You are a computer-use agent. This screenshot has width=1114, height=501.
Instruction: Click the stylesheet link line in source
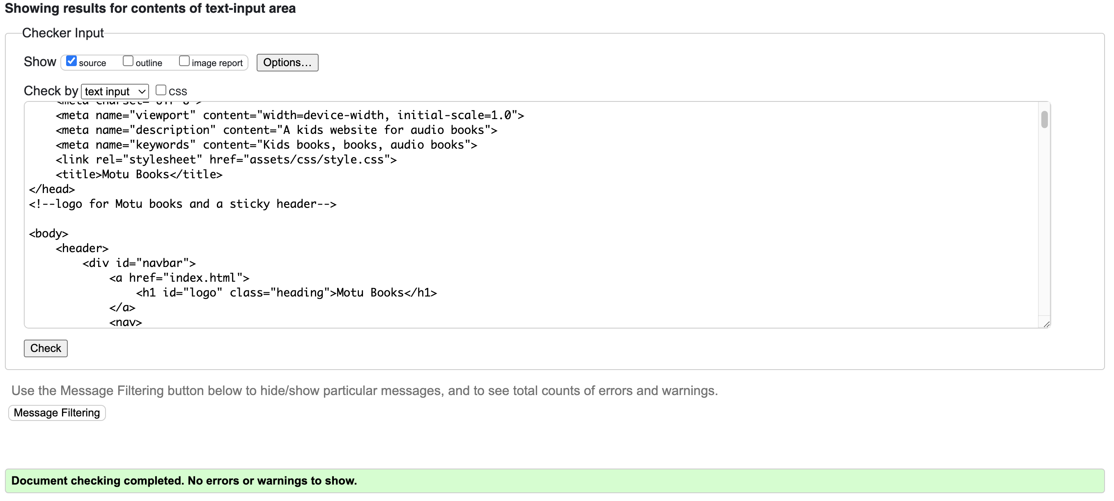[x=226, y=160]
